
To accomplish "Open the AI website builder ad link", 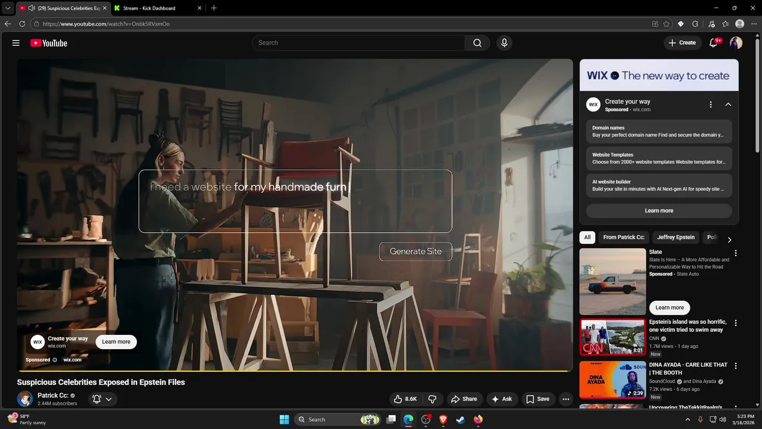I will 659,185.
